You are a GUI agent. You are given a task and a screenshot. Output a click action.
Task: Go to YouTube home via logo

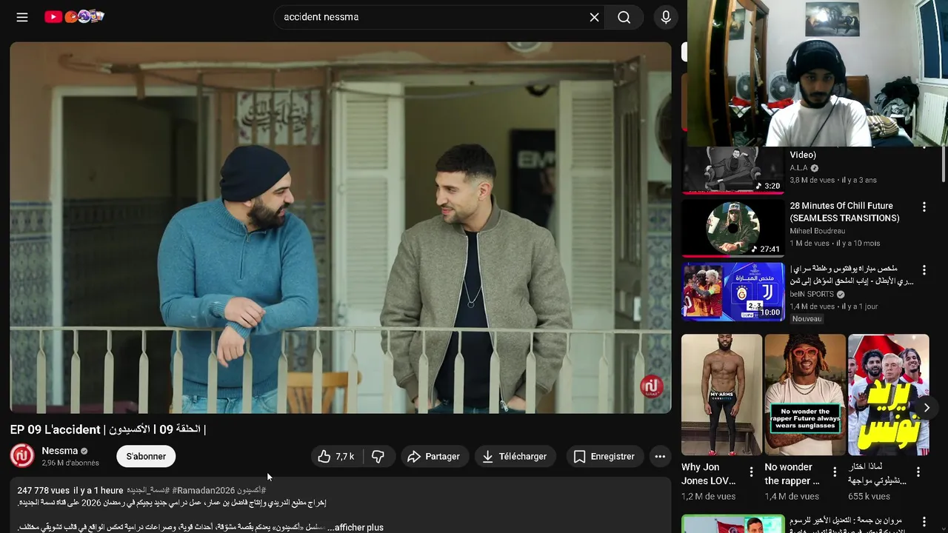point(74,16)
